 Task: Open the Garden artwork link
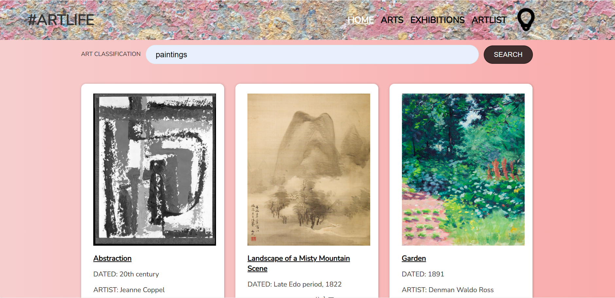pos(413,258)
